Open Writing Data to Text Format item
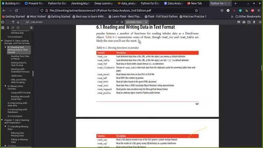Screen dimensions: 263x148 [x=18, y=64]
